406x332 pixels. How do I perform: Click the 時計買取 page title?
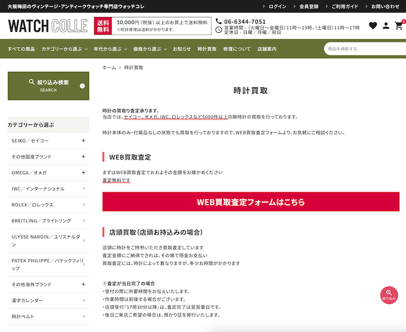tap(250, 91)
